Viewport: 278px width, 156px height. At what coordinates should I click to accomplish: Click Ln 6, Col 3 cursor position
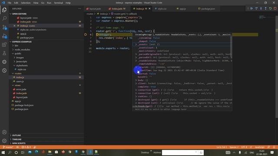click(x=222, y=147)
